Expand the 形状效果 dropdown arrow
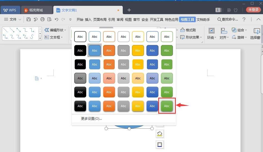The width and height of the screenshot is (263, 152). [x=201, y=37]
